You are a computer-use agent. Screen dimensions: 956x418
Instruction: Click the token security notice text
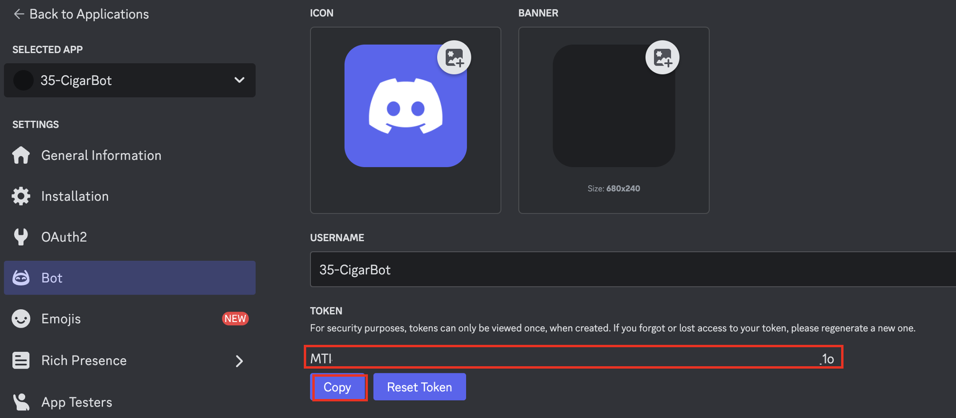pyautogui.click(x=613, y=328)
